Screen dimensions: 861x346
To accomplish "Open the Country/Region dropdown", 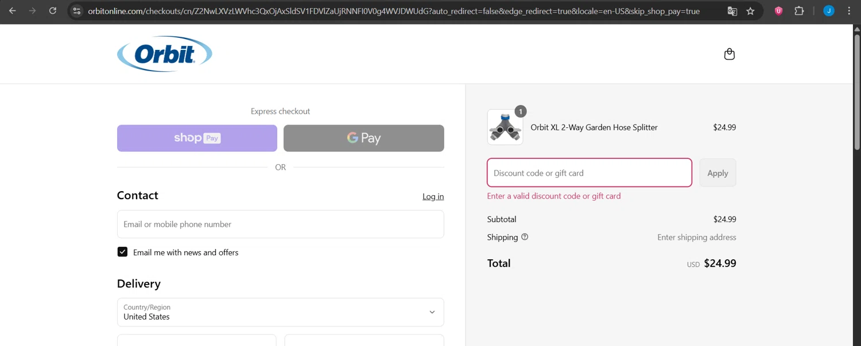I will [280, 312].
